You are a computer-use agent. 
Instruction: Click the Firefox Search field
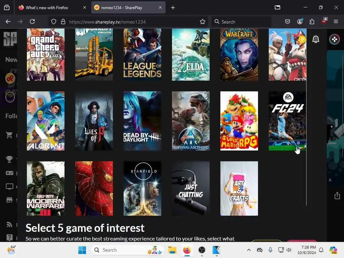[x=241, y=22]
